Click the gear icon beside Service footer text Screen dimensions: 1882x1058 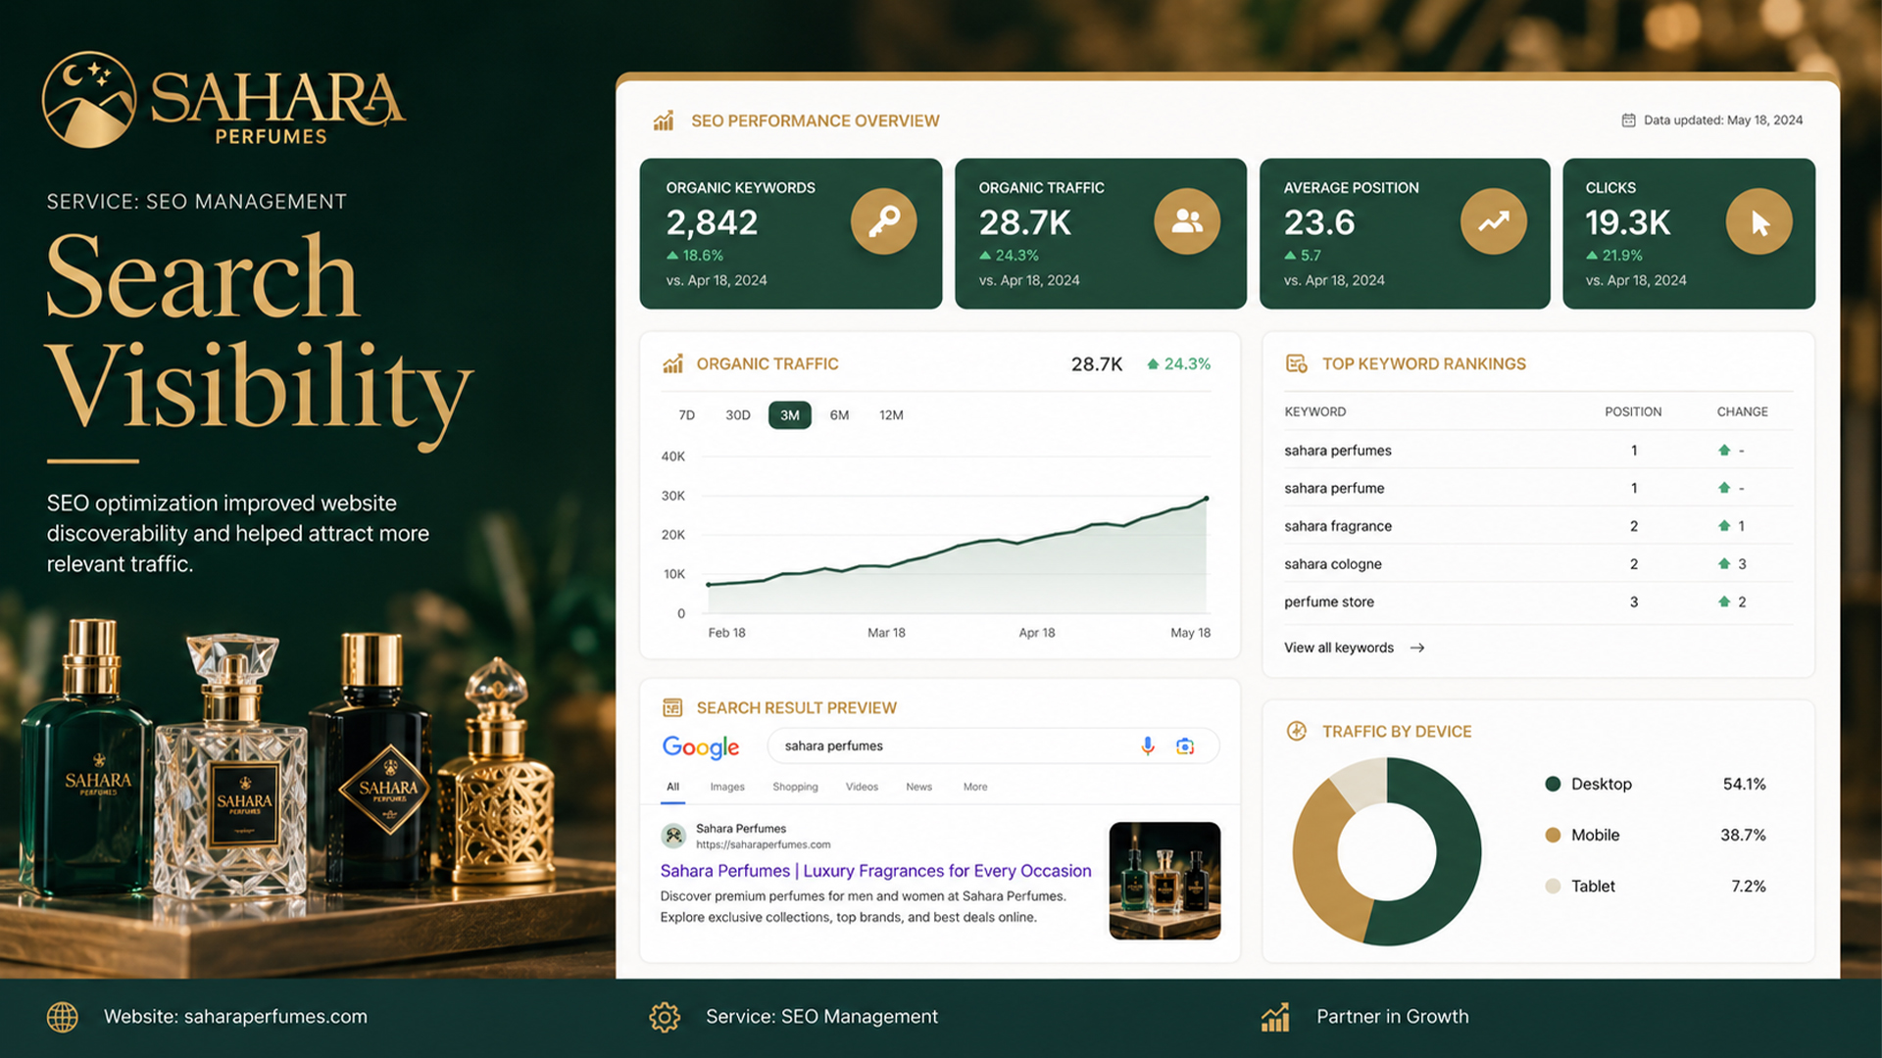[665, 1017]
